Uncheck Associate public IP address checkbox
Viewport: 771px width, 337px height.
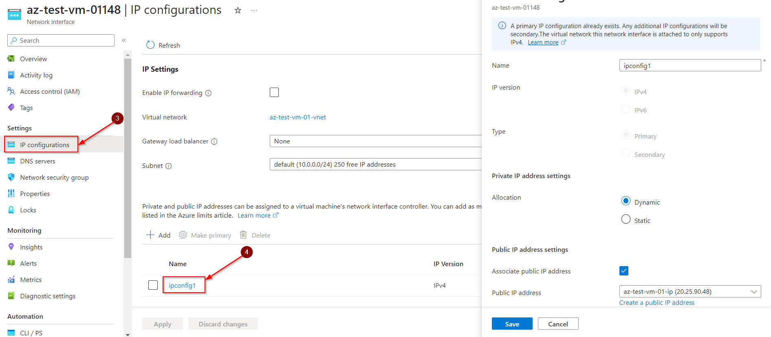click(624, 271)
